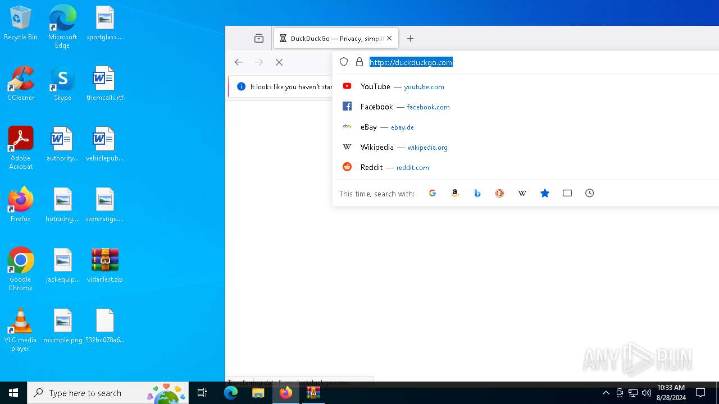The image size is (719, 404).
Task: Stop loading the page
Action: pyautogui.click(x=279, y=62)
